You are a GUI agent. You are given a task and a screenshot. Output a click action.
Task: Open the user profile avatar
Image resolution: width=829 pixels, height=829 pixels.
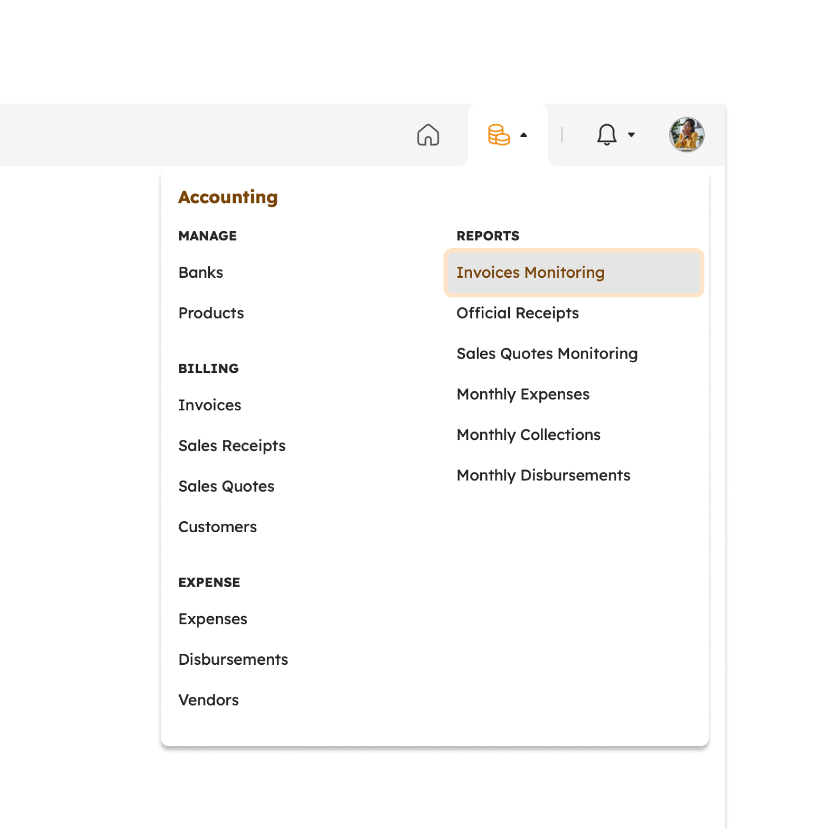pos(687,135)
